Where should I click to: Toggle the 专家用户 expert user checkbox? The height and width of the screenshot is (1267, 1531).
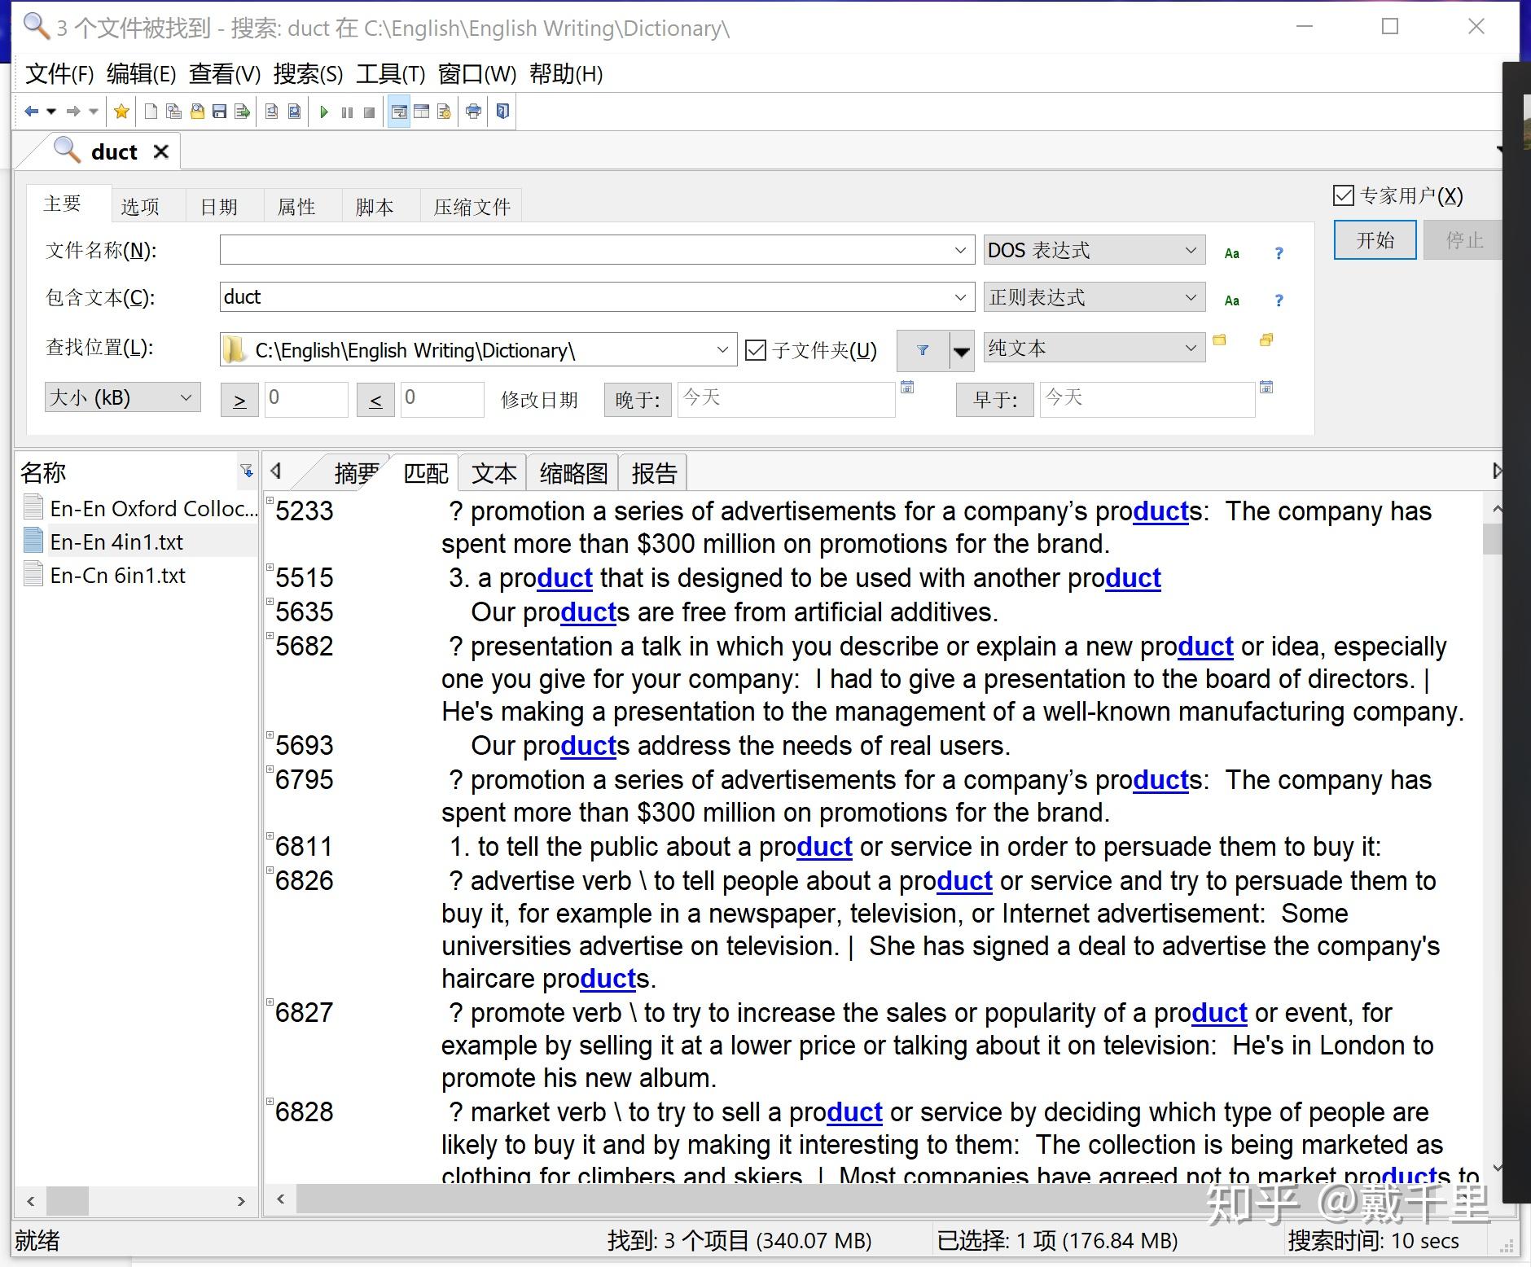[x=1344, y=195]
